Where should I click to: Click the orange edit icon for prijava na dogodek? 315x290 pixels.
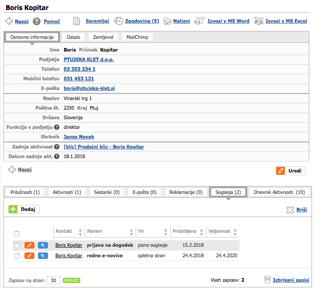click(x=29, y=245)
